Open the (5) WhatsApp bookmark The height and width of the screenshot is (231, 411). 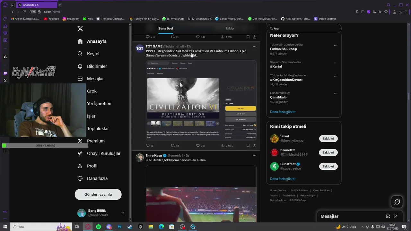tap(173, 19)
